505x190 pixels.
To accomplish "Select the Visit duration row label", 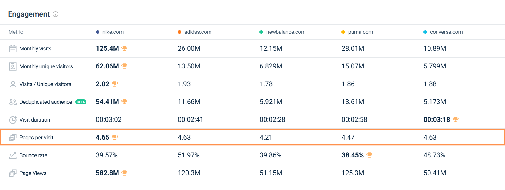I will (35, 120).
